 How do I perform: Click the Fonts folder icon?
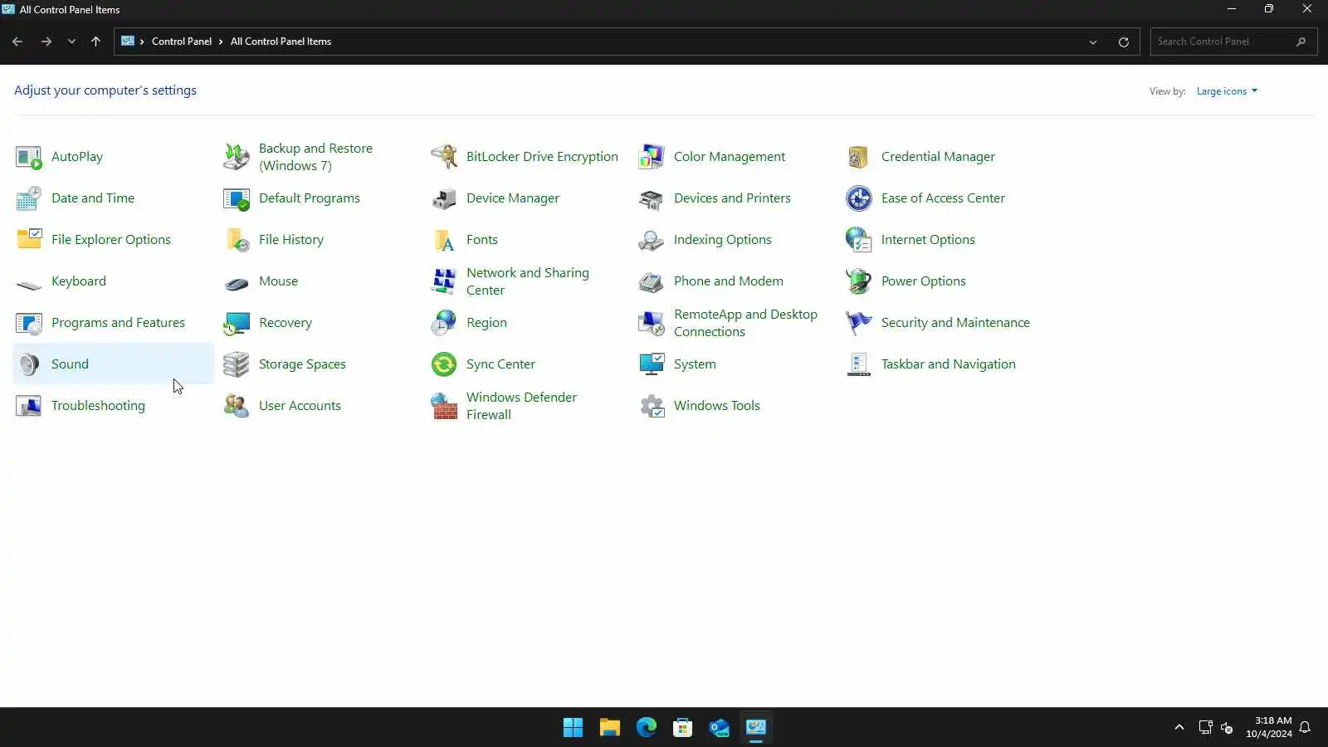pos(444,240)
